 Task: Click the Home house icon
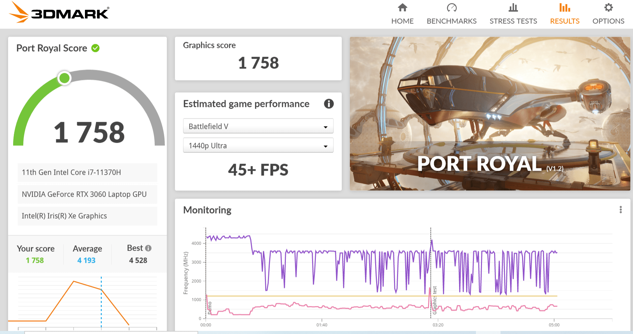402,7
